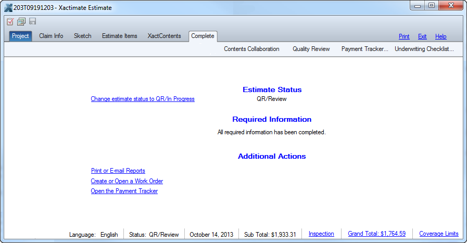The width and height of the screenshot is (467, 243).
Task: Click Open the Payment Tracker link
Action: (124, 191)
